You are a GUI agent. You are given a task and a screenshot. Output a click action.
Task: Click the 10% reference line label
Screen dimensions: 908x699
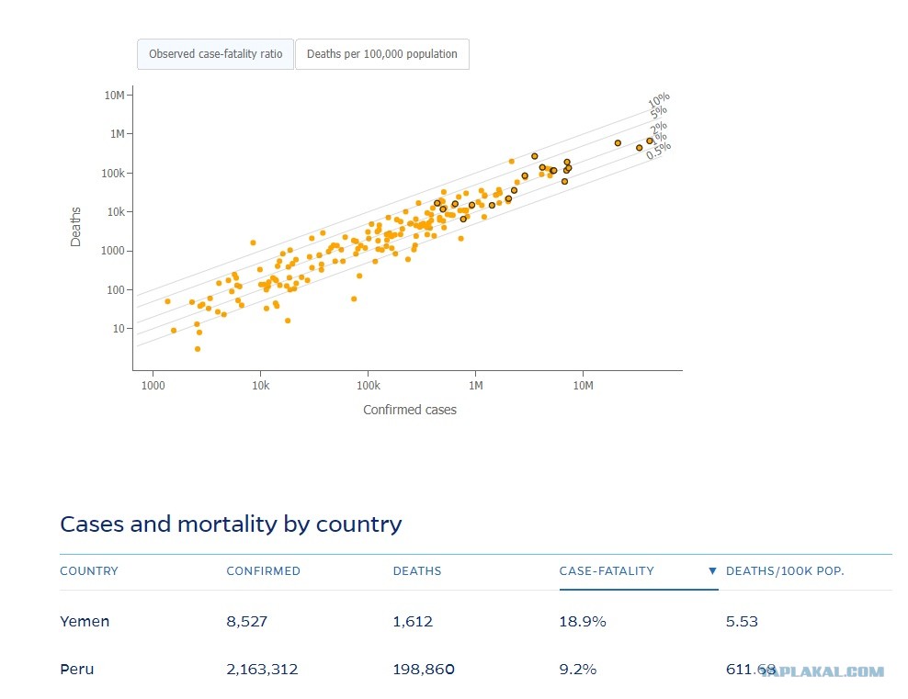coord(659,99)
